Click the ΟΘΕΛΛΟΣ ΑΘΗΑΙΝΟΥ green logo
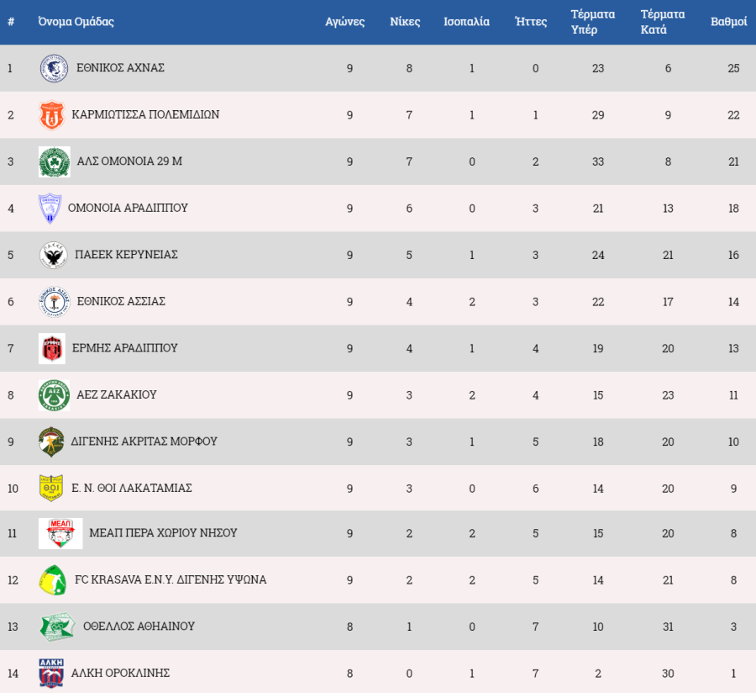Screen dimensions: 756x693 (x=57, y=627)
